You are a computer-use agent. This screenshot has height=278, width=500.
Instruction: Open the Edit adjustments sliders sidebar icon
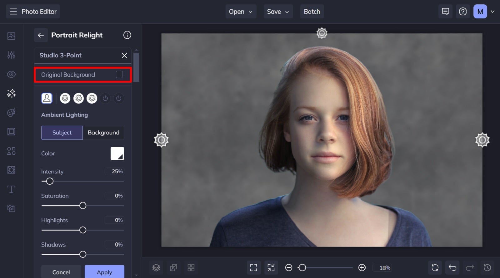tap(11, 55)
